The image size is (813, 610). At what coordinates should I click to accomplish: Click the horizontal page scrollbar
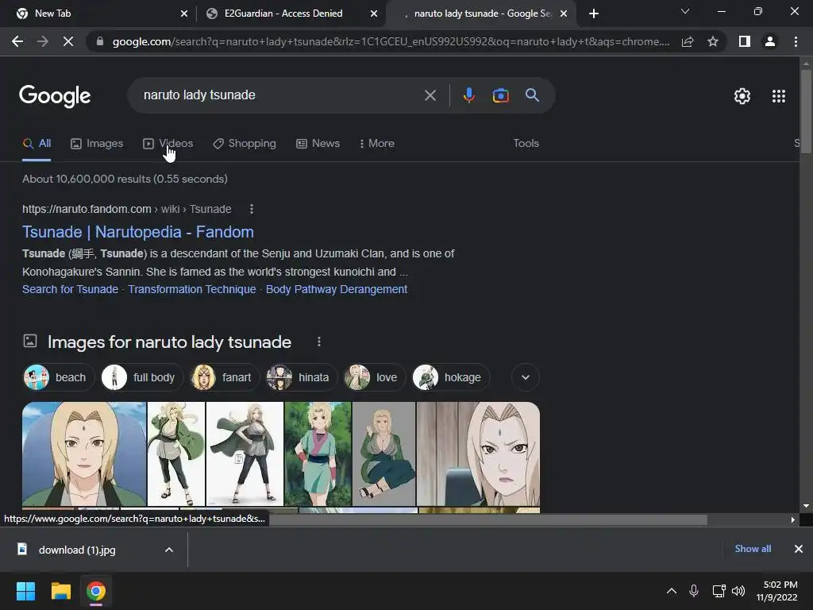point(487,519)
